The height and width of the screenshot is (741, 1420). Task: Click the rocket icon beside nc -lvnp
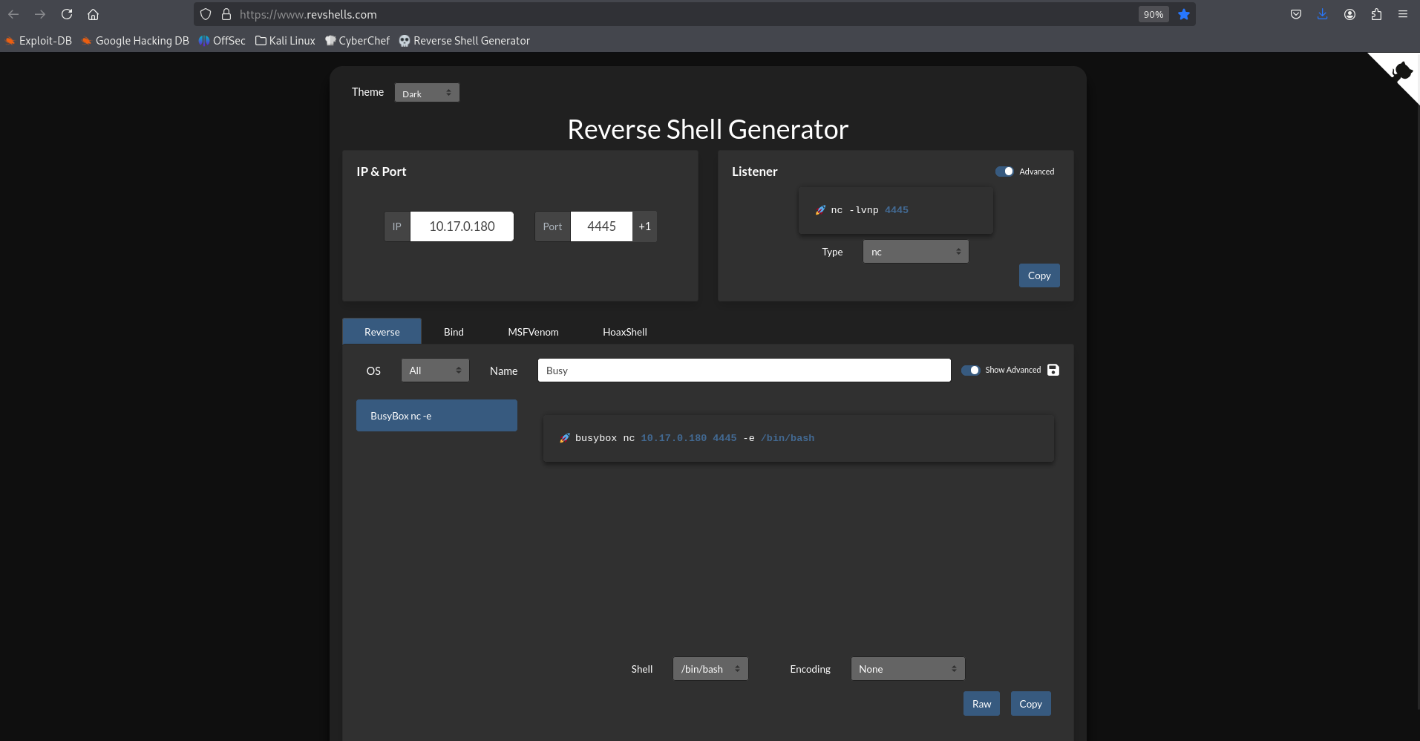tap(820, 210)
